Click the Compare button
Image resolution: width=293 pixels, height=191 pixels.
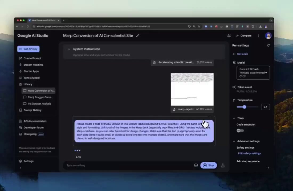pos(244,36)
